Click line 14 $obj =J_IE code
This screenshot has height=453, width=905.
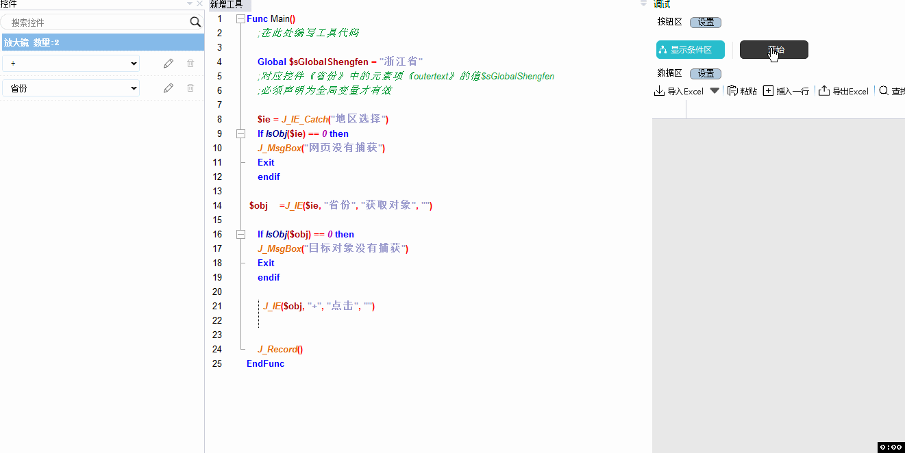[341, 205]
